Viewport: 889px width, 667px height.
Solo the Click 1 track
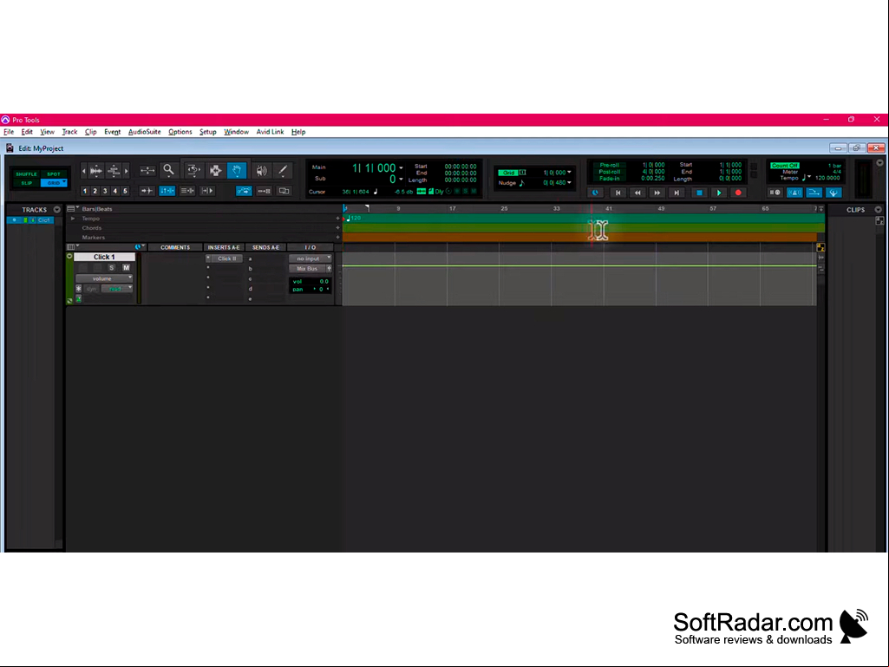[112, 268]
